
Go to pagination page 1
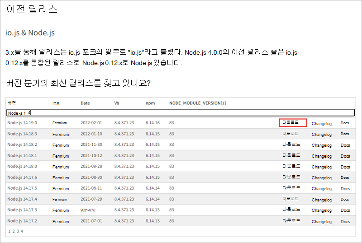click(9, 231)
